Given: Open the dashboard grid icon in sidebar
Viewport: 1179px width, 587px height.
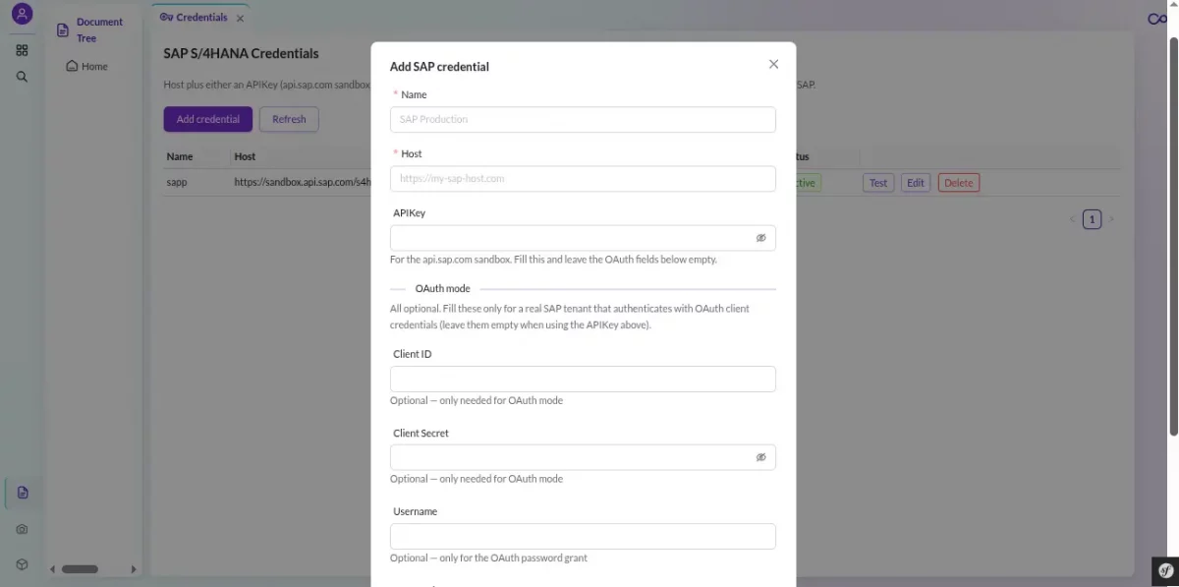Looking at the screenshot, I should pos(22,50).
